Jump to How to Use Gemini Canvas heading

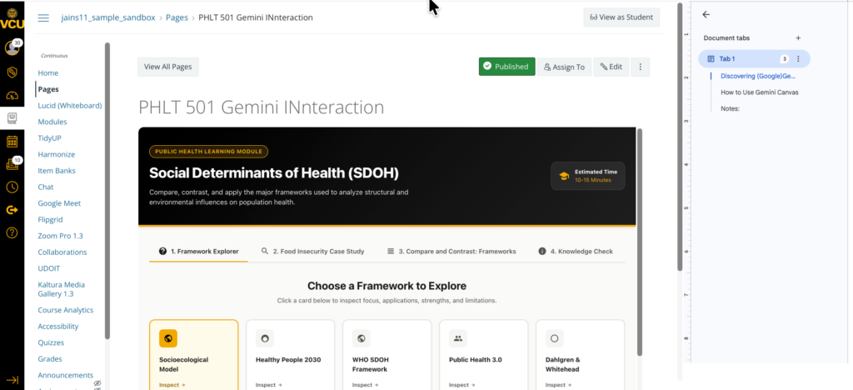coord(760,92)
